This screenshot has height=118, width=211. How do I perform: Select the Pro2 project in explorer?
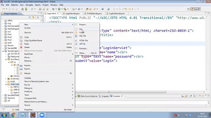coord(10,37)
